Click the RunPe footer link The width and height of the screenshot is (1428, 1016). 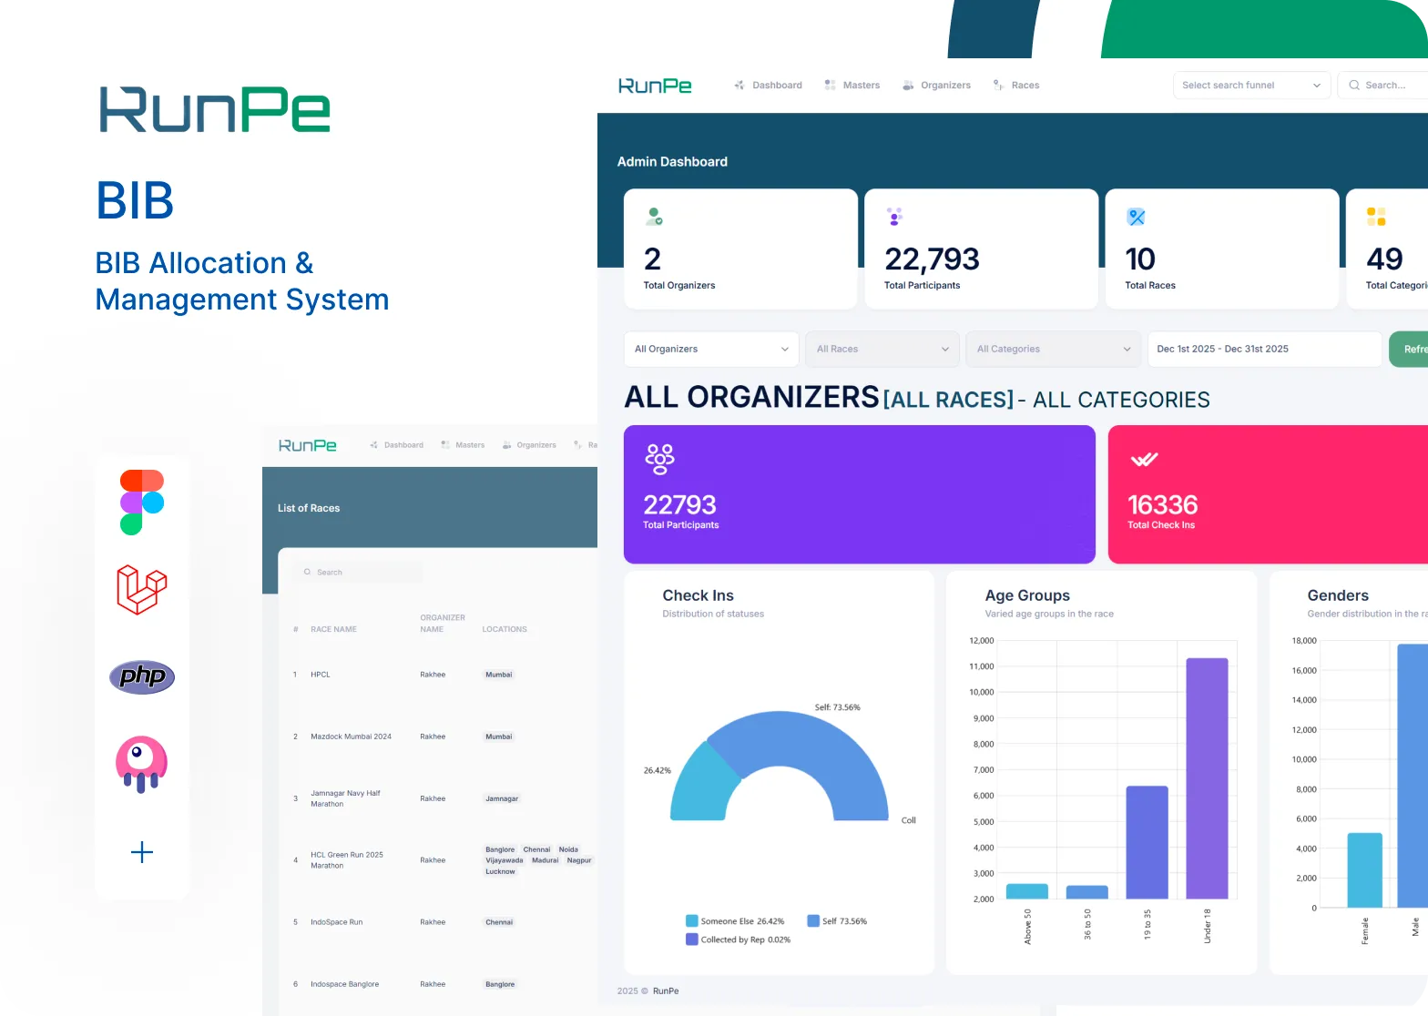[x=666, y=991]
